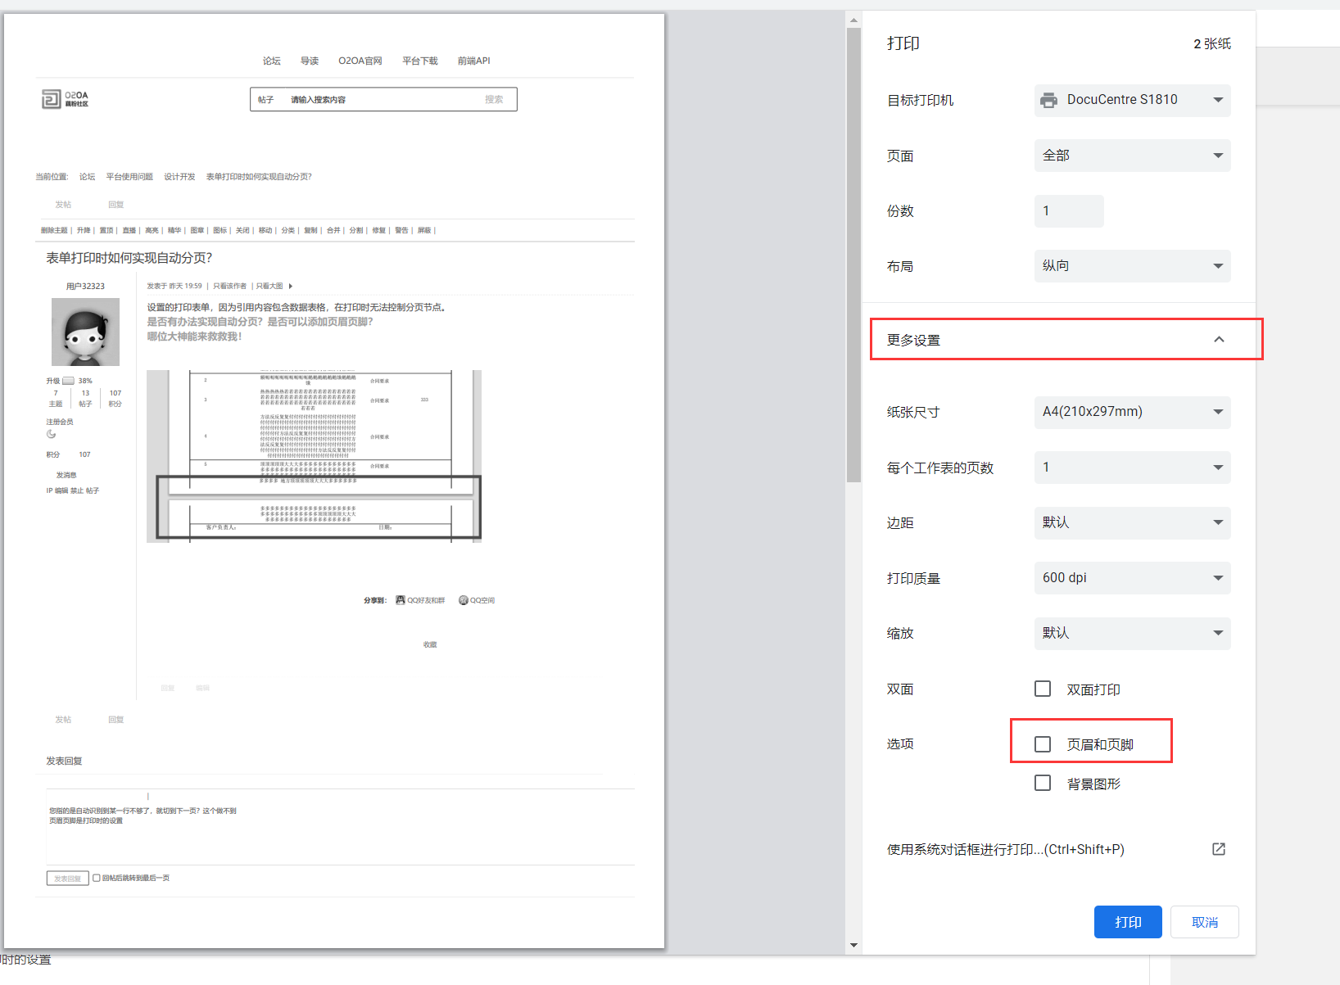This screenshot has height=985, width=1340.
Task: Click 论坛 in the preview top navigation
Action: (x=272, y=61)
